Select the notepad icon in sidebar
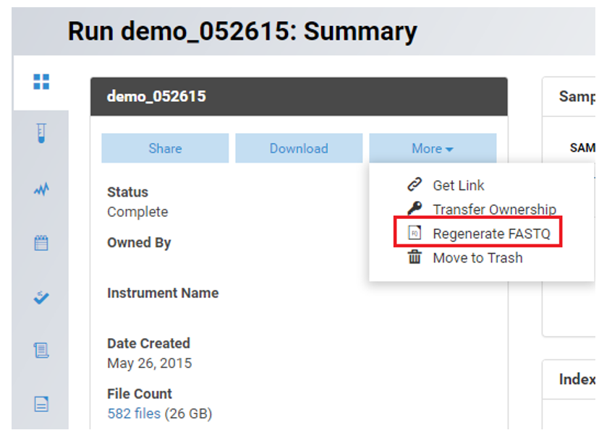 tap(41, 243)
